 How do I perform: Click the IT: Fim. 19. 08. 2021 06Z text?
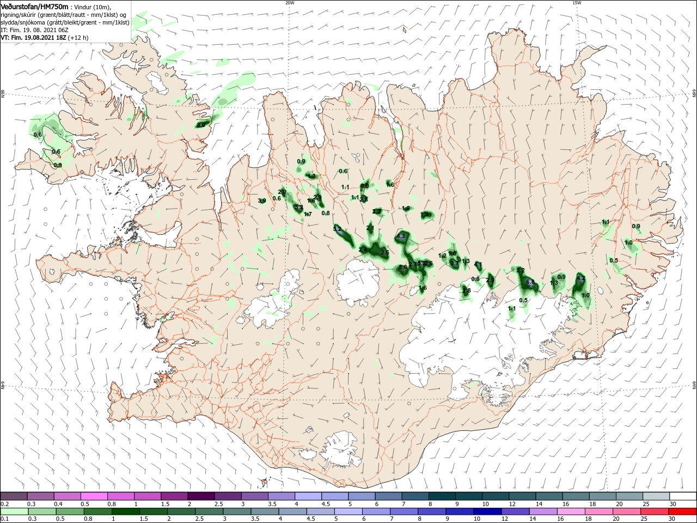tap(34, 30)
